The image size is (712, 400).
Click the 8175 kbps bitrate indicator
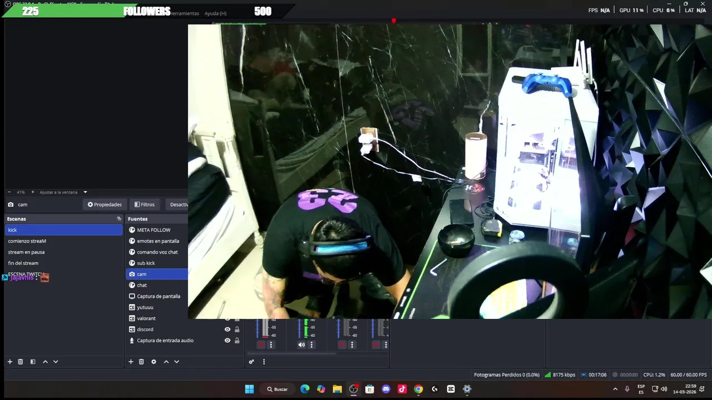click(560, 375)
